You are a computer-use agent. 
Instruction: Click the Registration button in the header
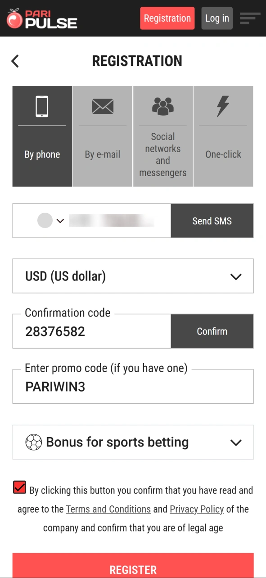coord(167,18)
